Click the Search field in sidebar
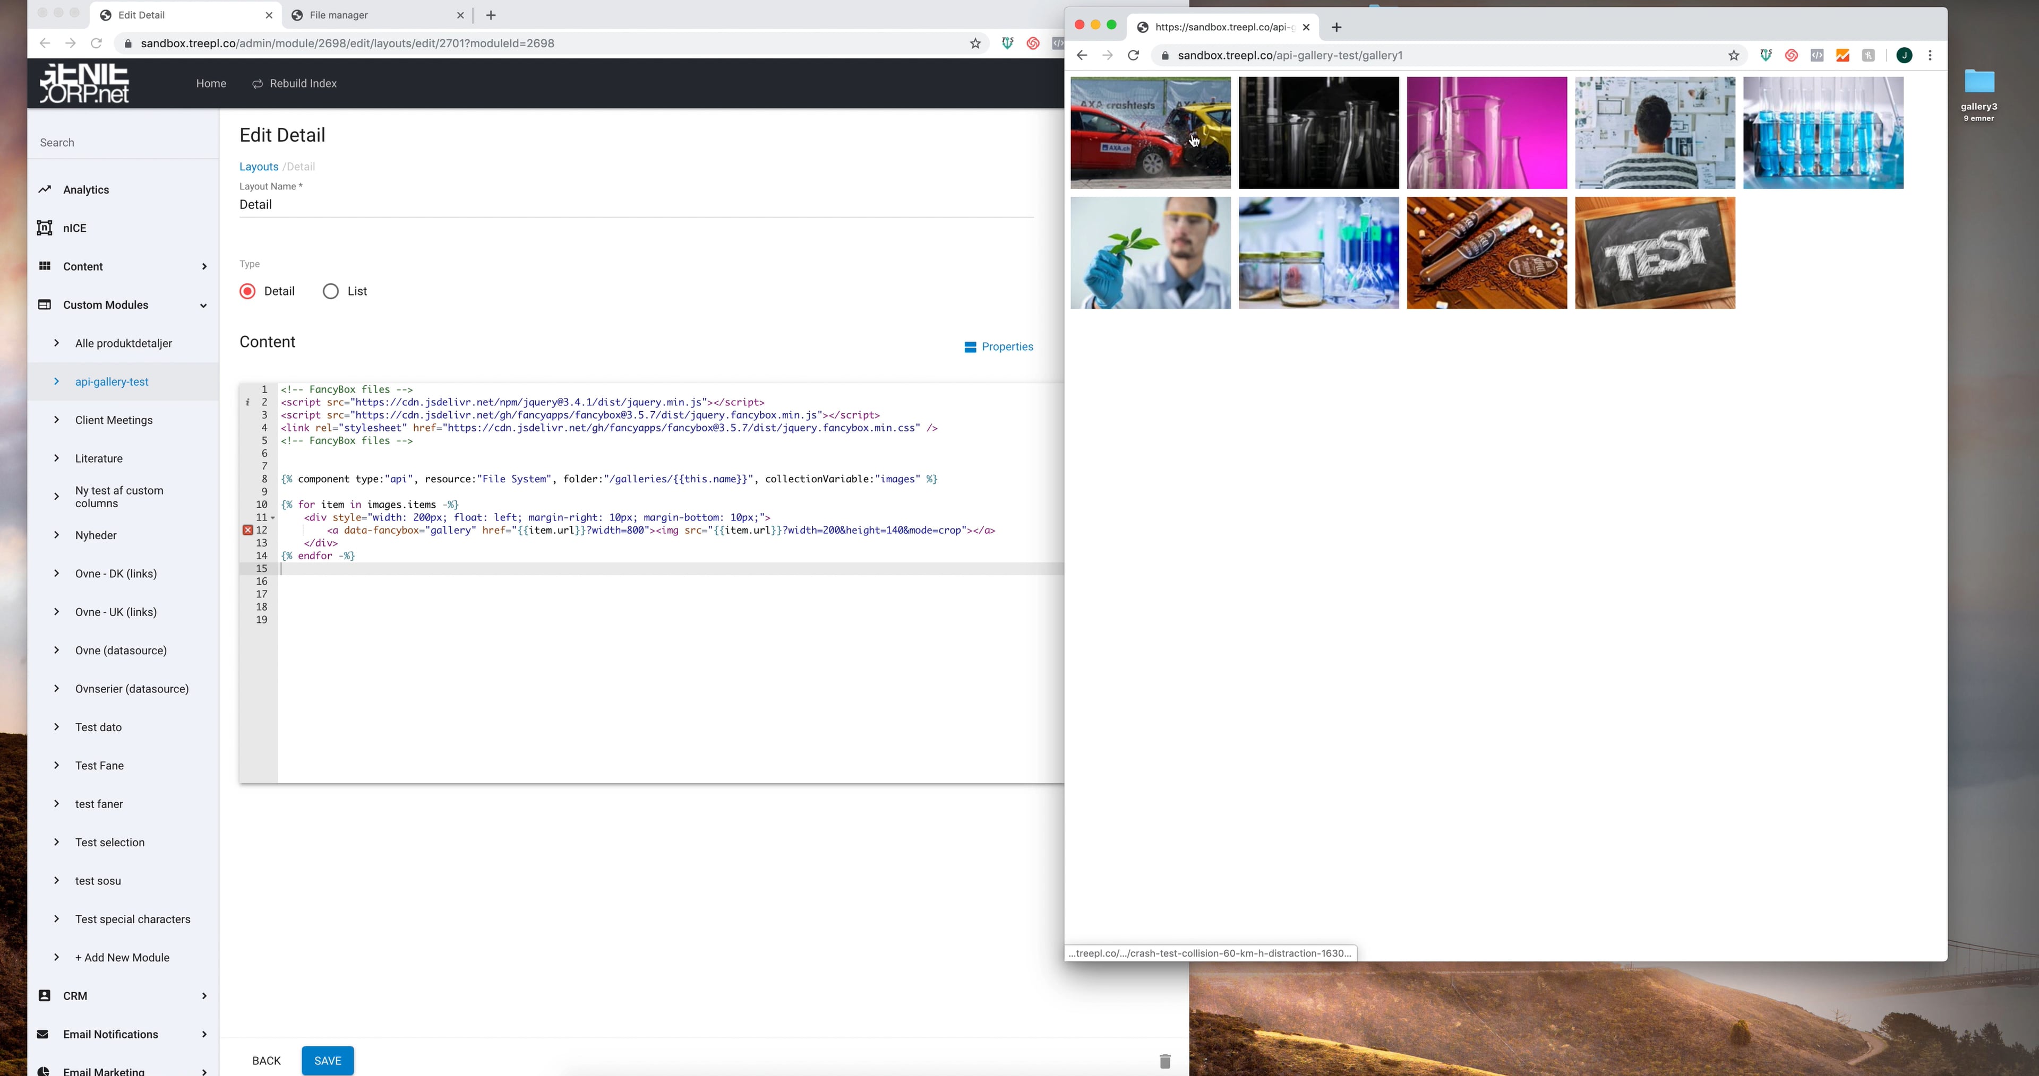The height and width of the screenshot is (1076, 2039). pyautogui.click(x=123, y=143)
